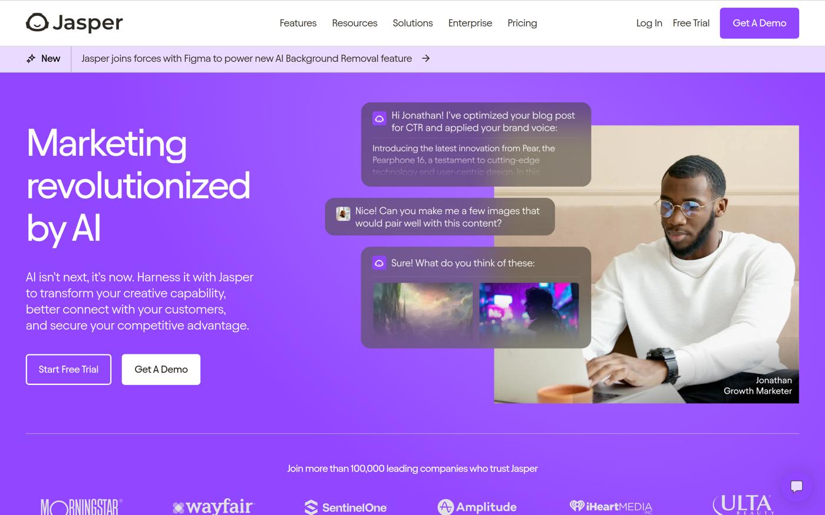
Task: Click the iHeartMedia logo
Action: [611, 507]
